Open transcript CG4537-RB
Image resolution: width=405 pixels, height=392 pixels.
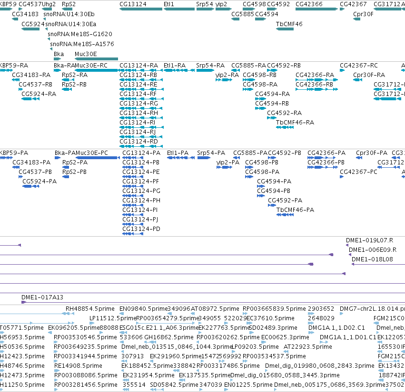pos(20,89)
